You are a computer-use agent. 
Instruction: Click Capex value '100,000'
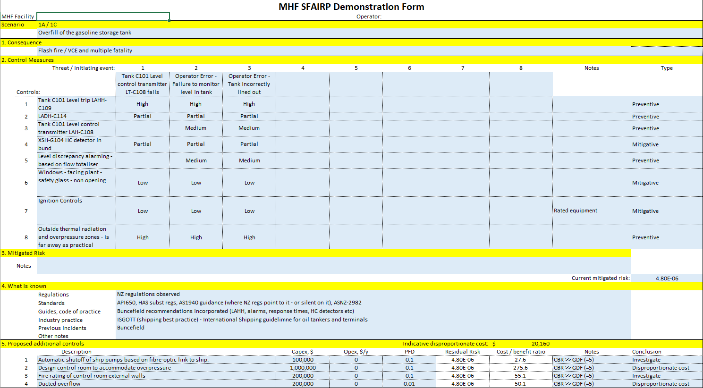tap(303, 360)
